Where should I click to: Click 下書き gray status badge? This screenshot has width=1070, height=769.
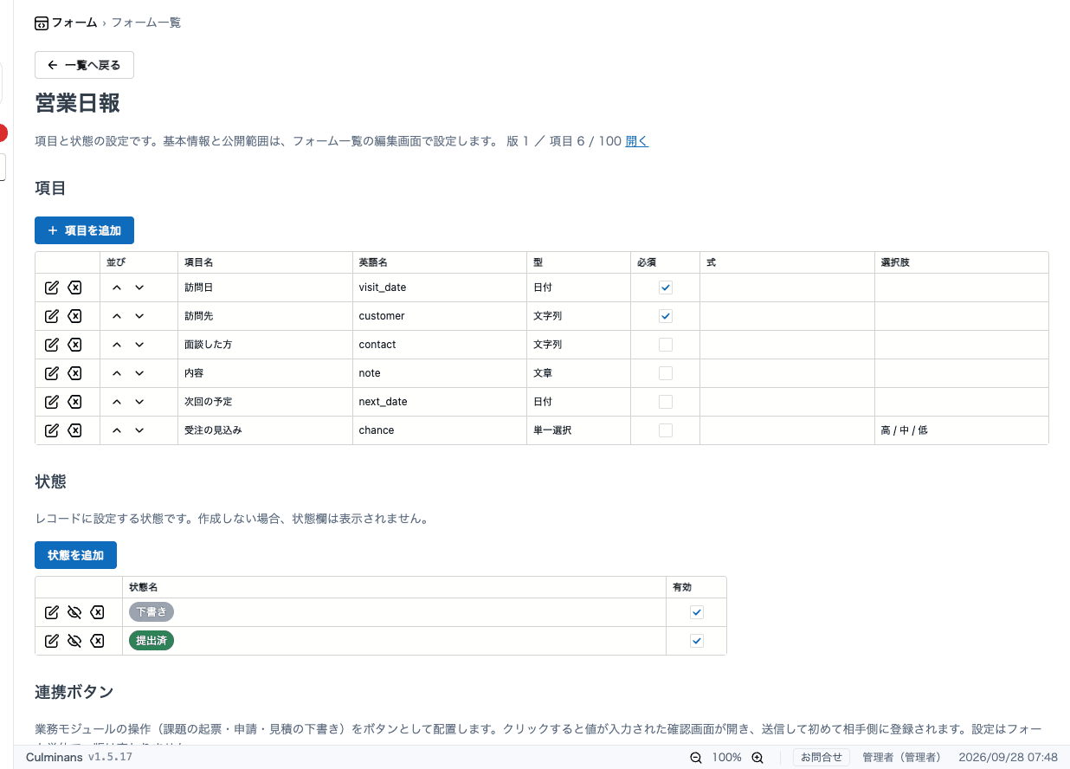[x=151, y=612]
